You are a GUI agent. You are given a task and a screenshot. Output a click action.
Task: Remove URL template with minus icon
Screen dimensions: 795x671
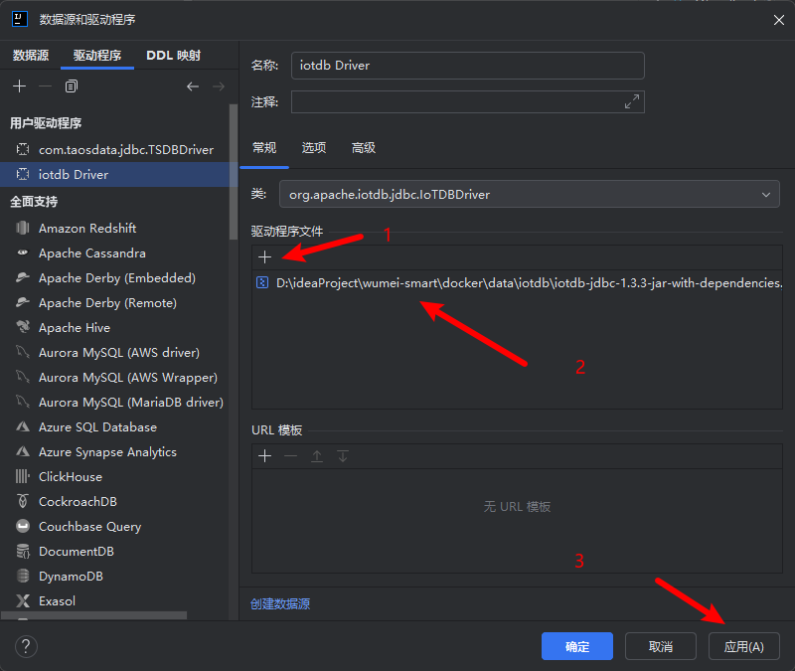click(x=290, y=456)
